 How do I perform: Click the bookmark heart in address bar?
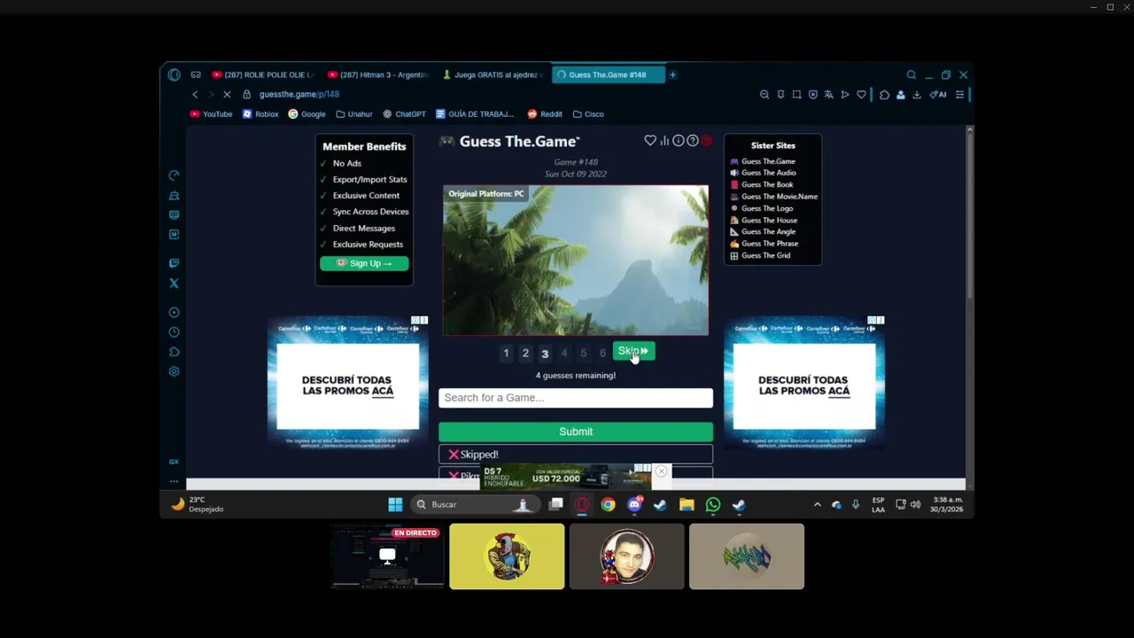click(861, 95)
